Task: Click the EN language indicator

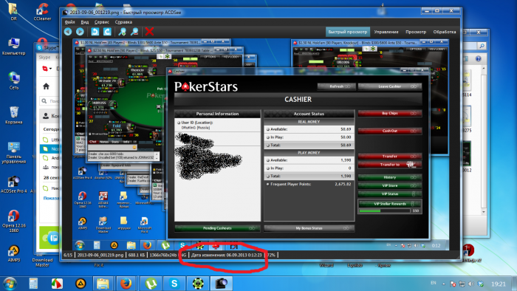Action: [434, 283]
